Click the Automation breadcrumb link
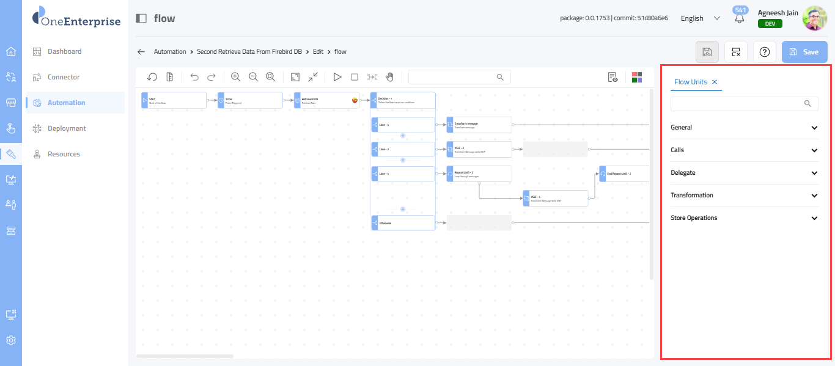This screenshot has width=835, height=366. coord(170,52)
